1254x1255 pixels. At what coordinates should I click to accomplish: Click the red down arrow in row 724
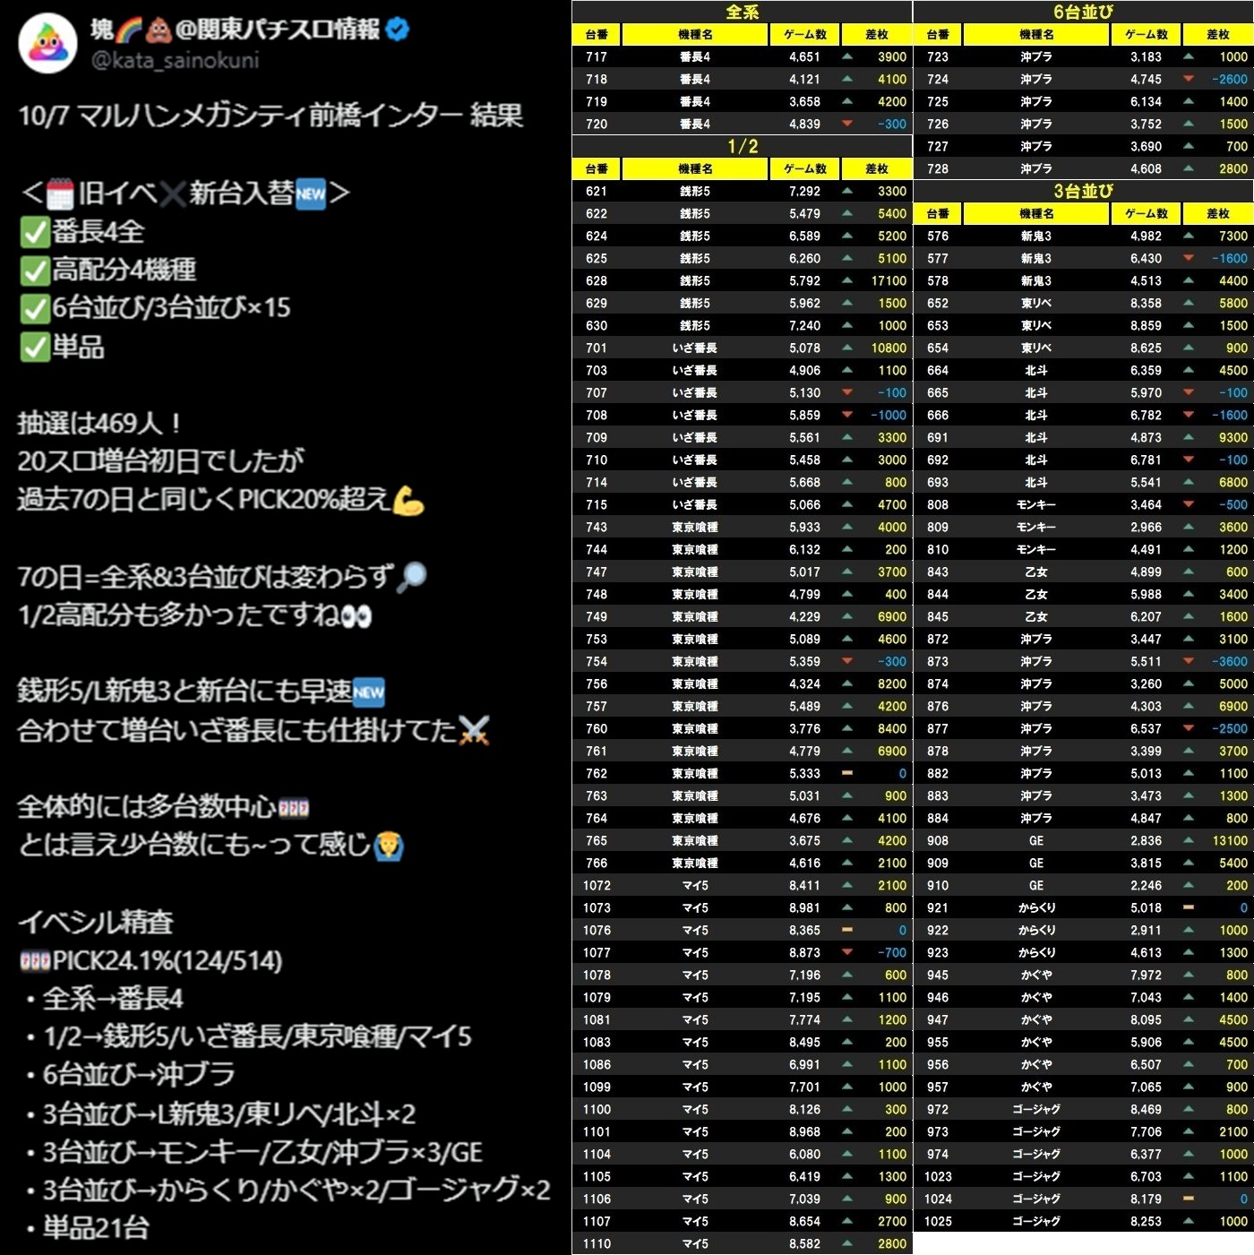tap(1188, 79)
